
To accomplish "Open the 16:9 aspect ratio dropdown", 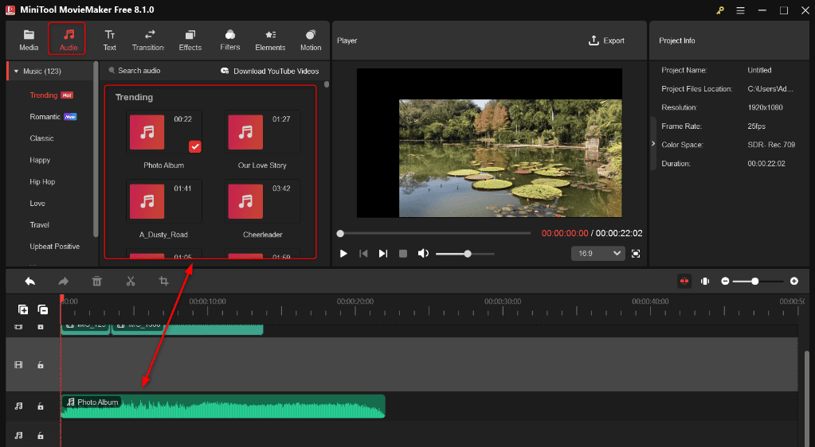I will click(598, 254).
